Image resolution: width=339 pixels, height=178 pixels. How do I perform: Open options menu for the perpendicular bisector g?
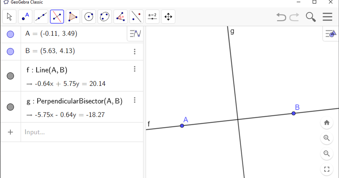tap(135, 100)
